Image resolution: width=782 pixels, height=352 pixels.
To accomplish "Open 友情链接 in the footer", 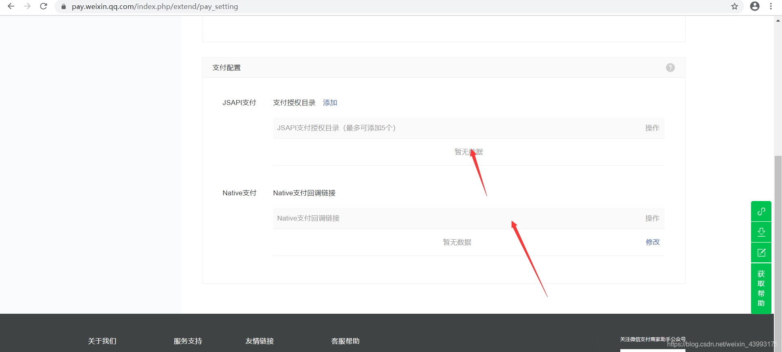I will click(259, 341).
